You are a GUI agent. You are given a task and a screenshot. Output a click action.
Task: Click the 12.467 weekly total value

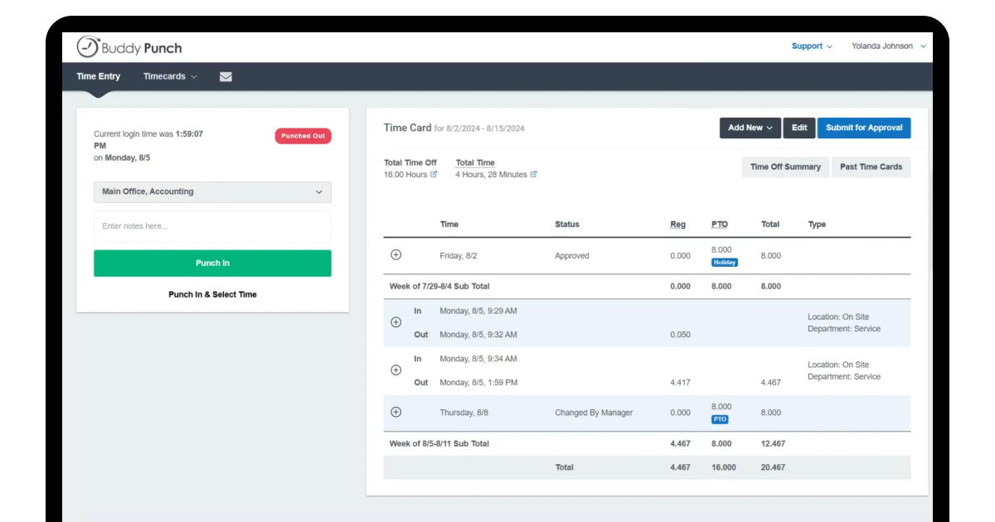[773, 444]
